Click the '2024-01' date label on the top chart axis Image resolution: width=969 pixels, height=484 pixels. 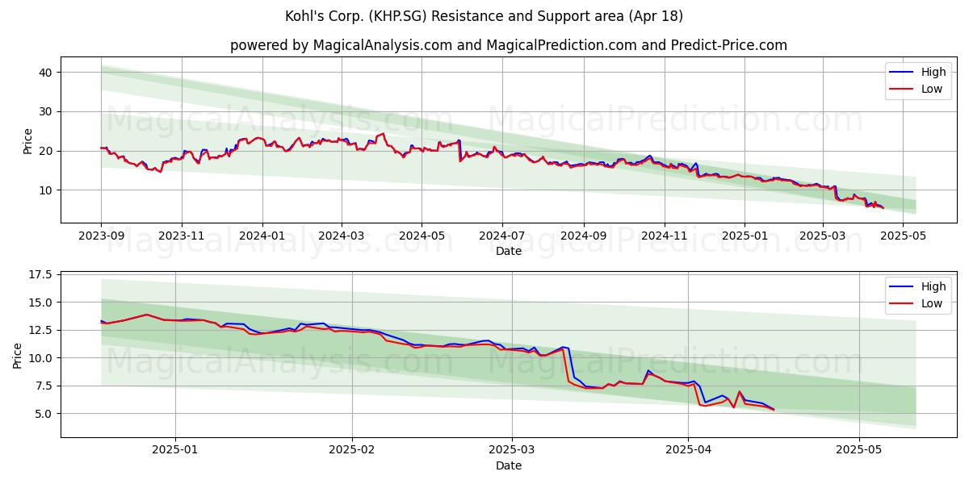262,237
